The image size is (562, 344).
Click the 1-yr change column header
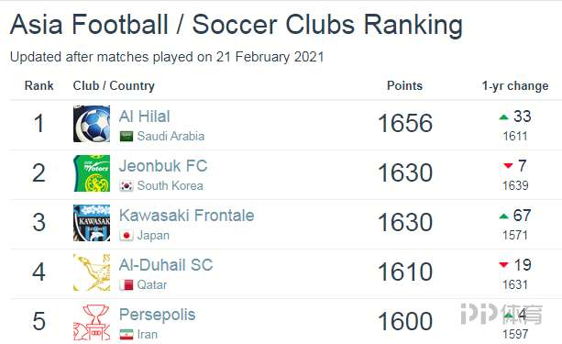point(515,86)
